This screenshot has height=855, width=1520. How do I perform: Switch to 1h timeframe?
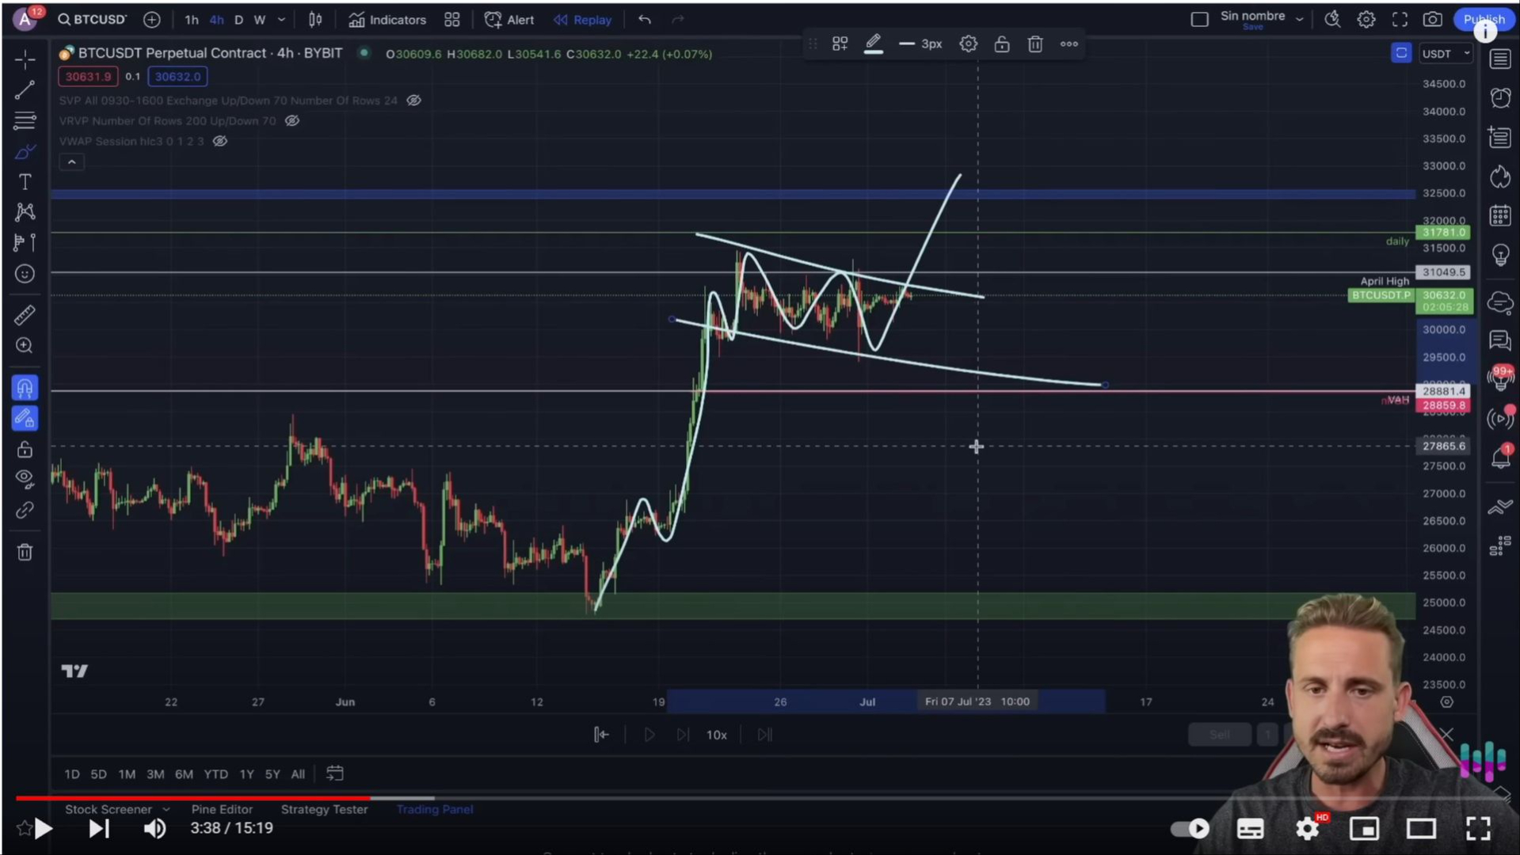pos(192,20)
